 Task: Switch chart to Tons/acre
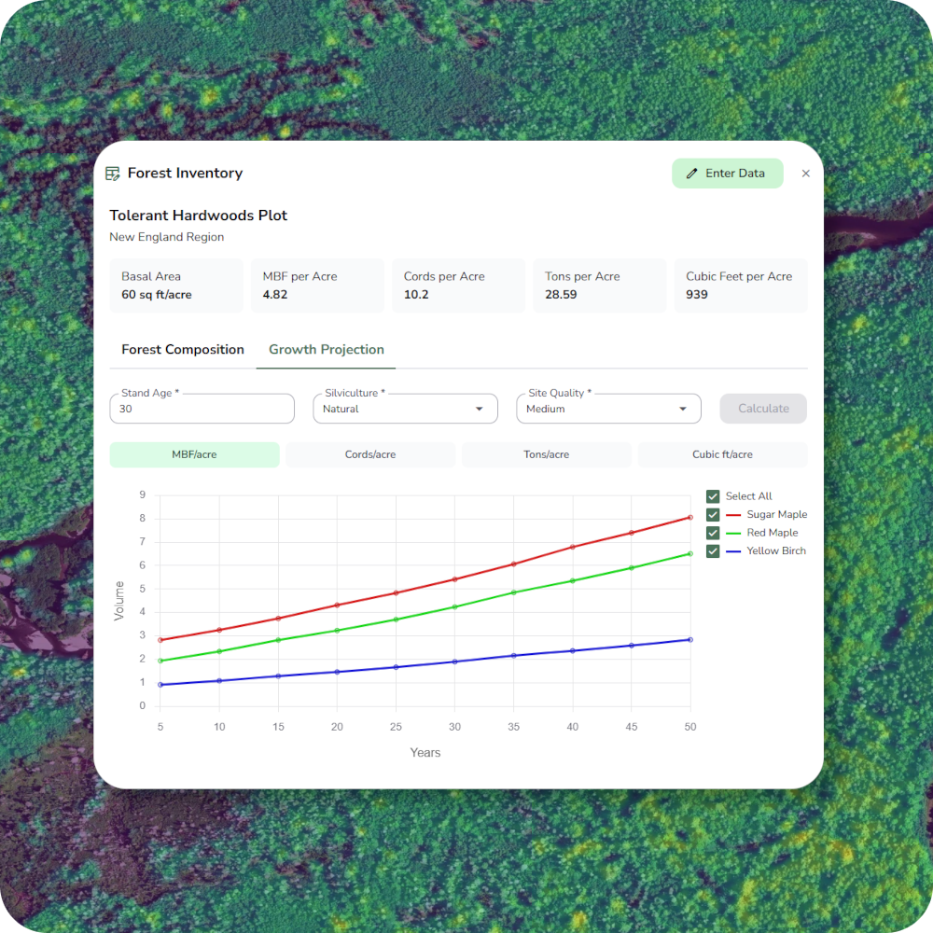pyautogui.click(x=547, y=454)
